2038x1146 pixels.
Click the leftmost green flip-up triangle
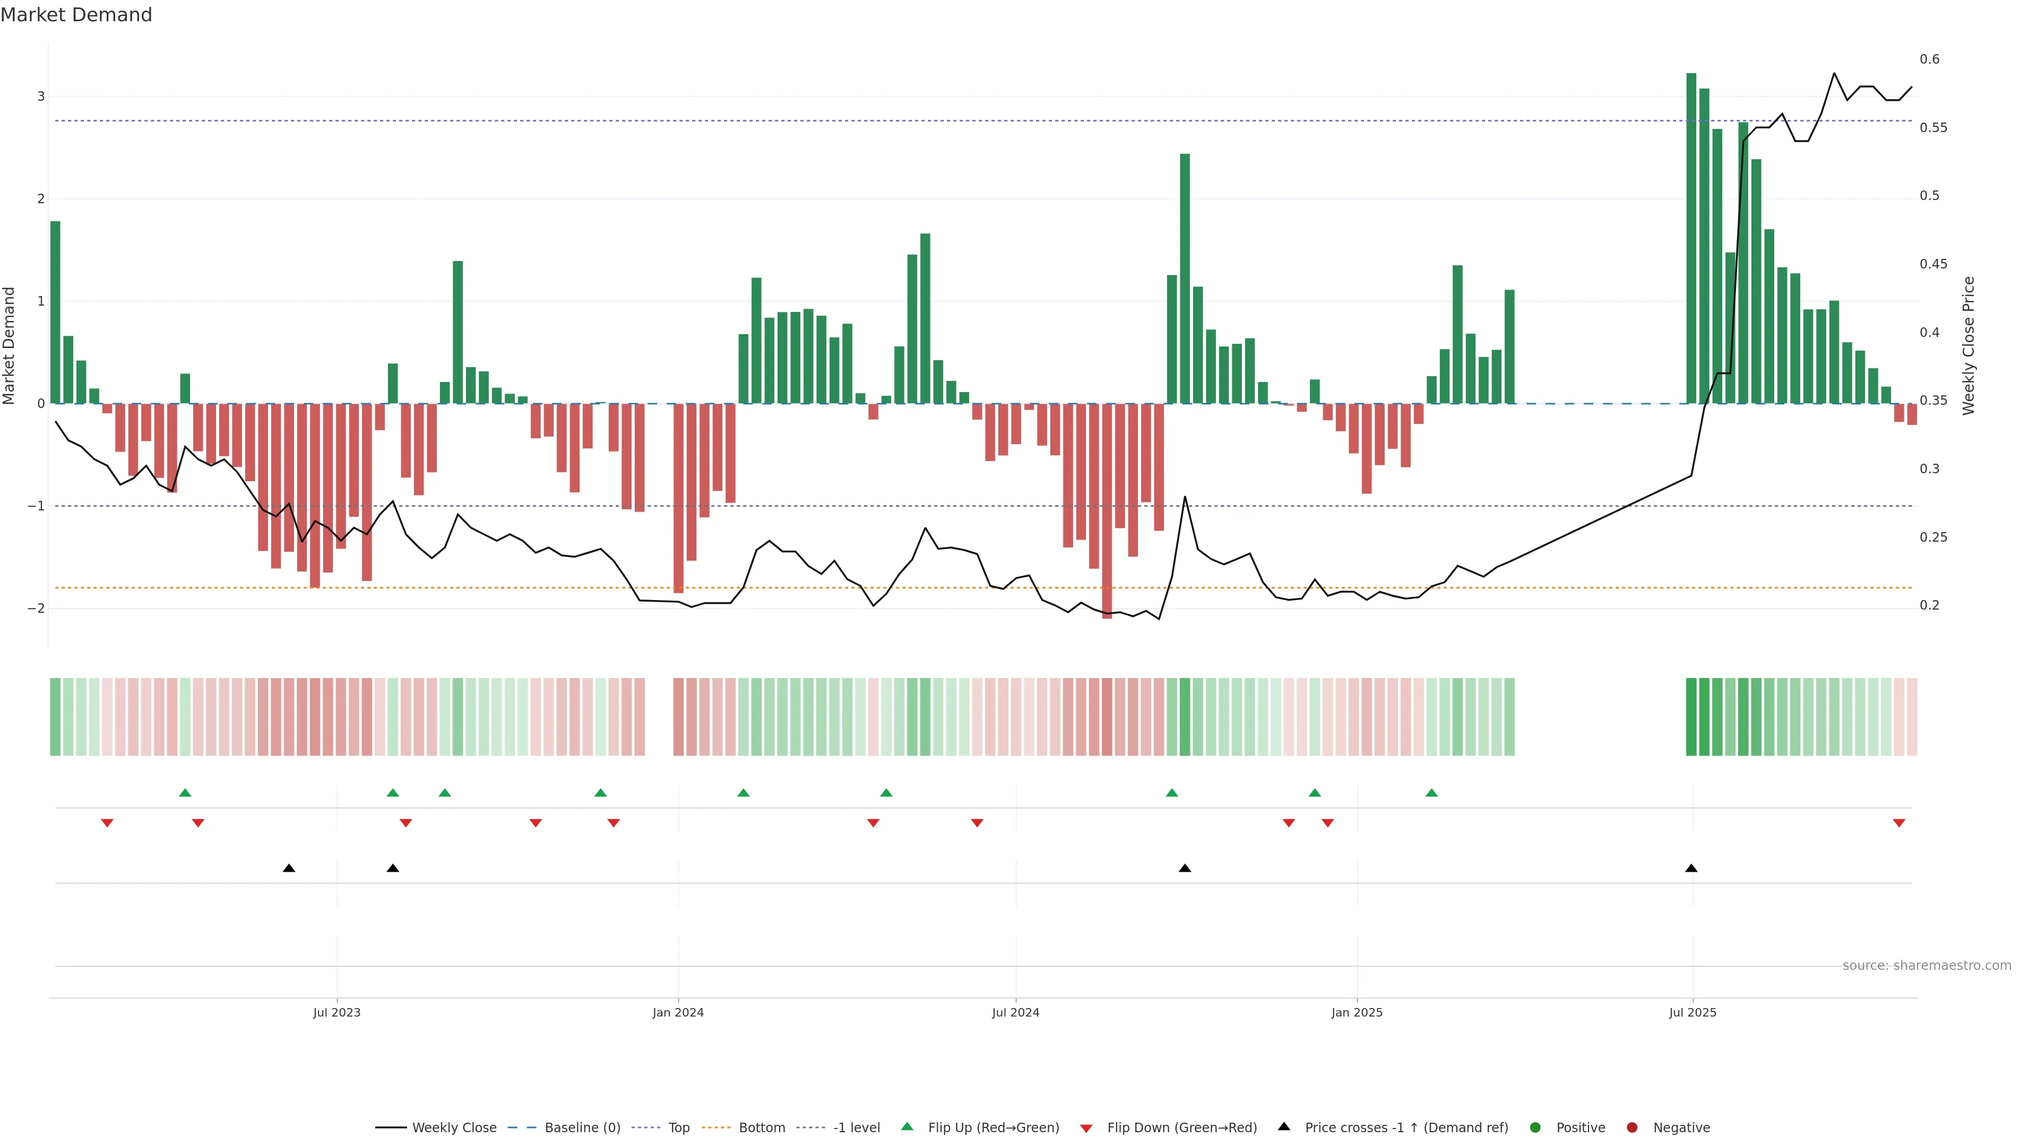coord(185,793)
